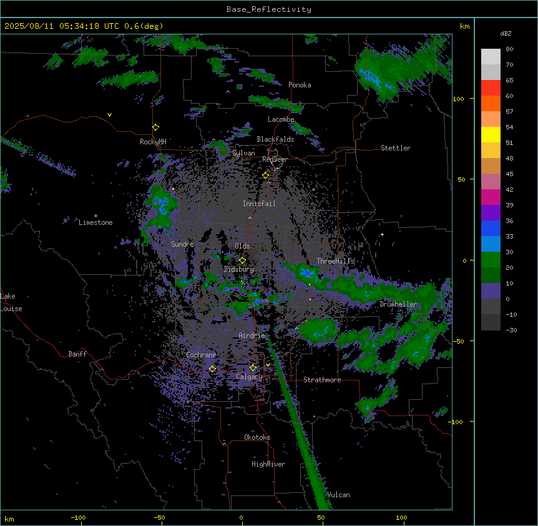
Task: Click the green 30 dBZ legend color
Action: (491, 260)
